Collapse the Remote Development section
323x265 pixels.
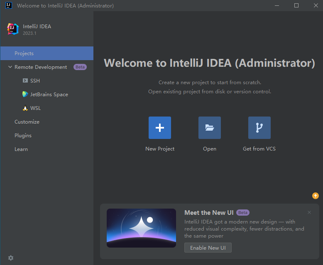tap(10, 67)
